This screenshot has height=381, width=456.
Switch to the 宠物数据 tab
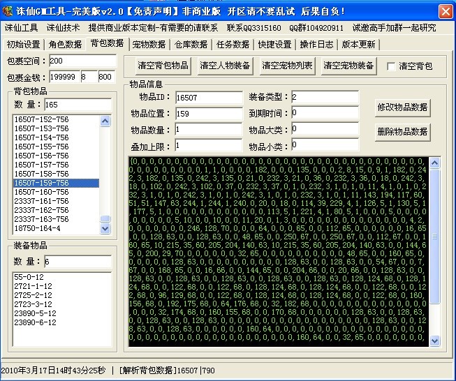pyautogui.click(x=149, y=45)
